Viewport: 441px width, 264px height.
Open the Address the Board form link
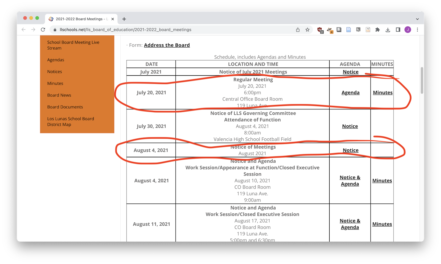tap(167, 45)
